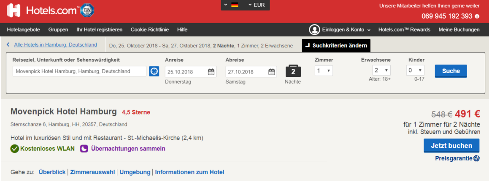Click the 4,5 Sterne rating text
Viewport: 489px width, 181px height.
(x=136, y=112)
